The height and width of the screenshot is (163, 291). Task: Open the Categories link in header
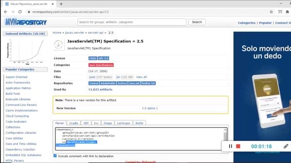[x=246, y=23]
